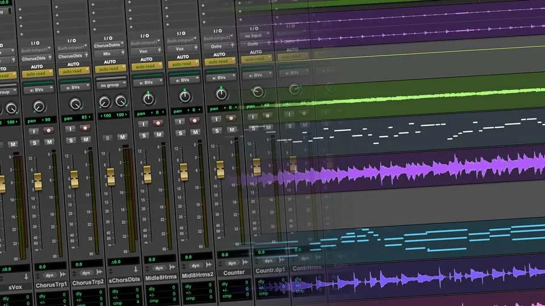Select the Counter track name

(x=233, y=273)
